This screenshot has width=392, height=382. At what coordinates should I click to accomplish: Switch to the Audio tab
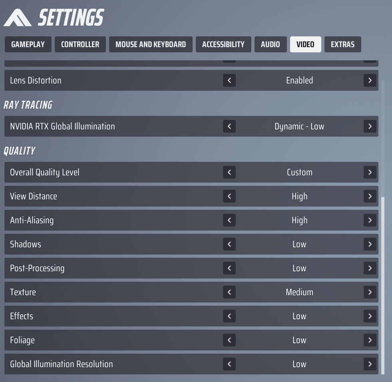[271, 44]
